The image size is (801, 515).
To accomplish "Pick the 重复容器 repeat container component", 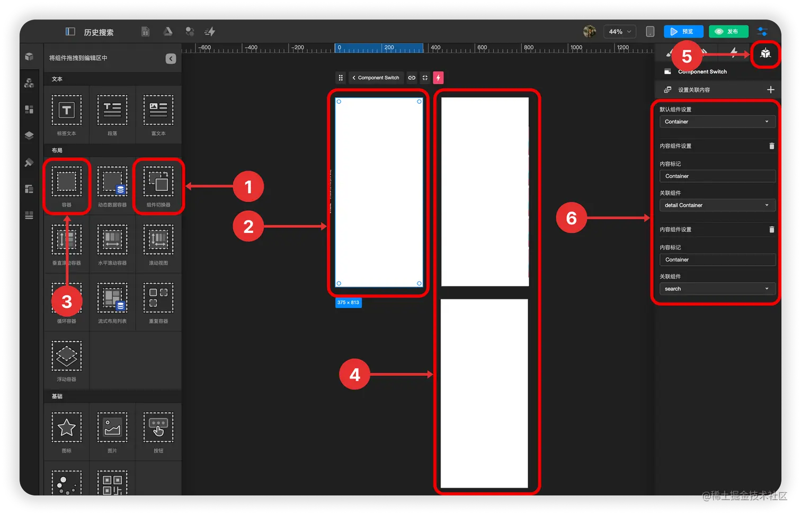I will click(x=158, y=302).
